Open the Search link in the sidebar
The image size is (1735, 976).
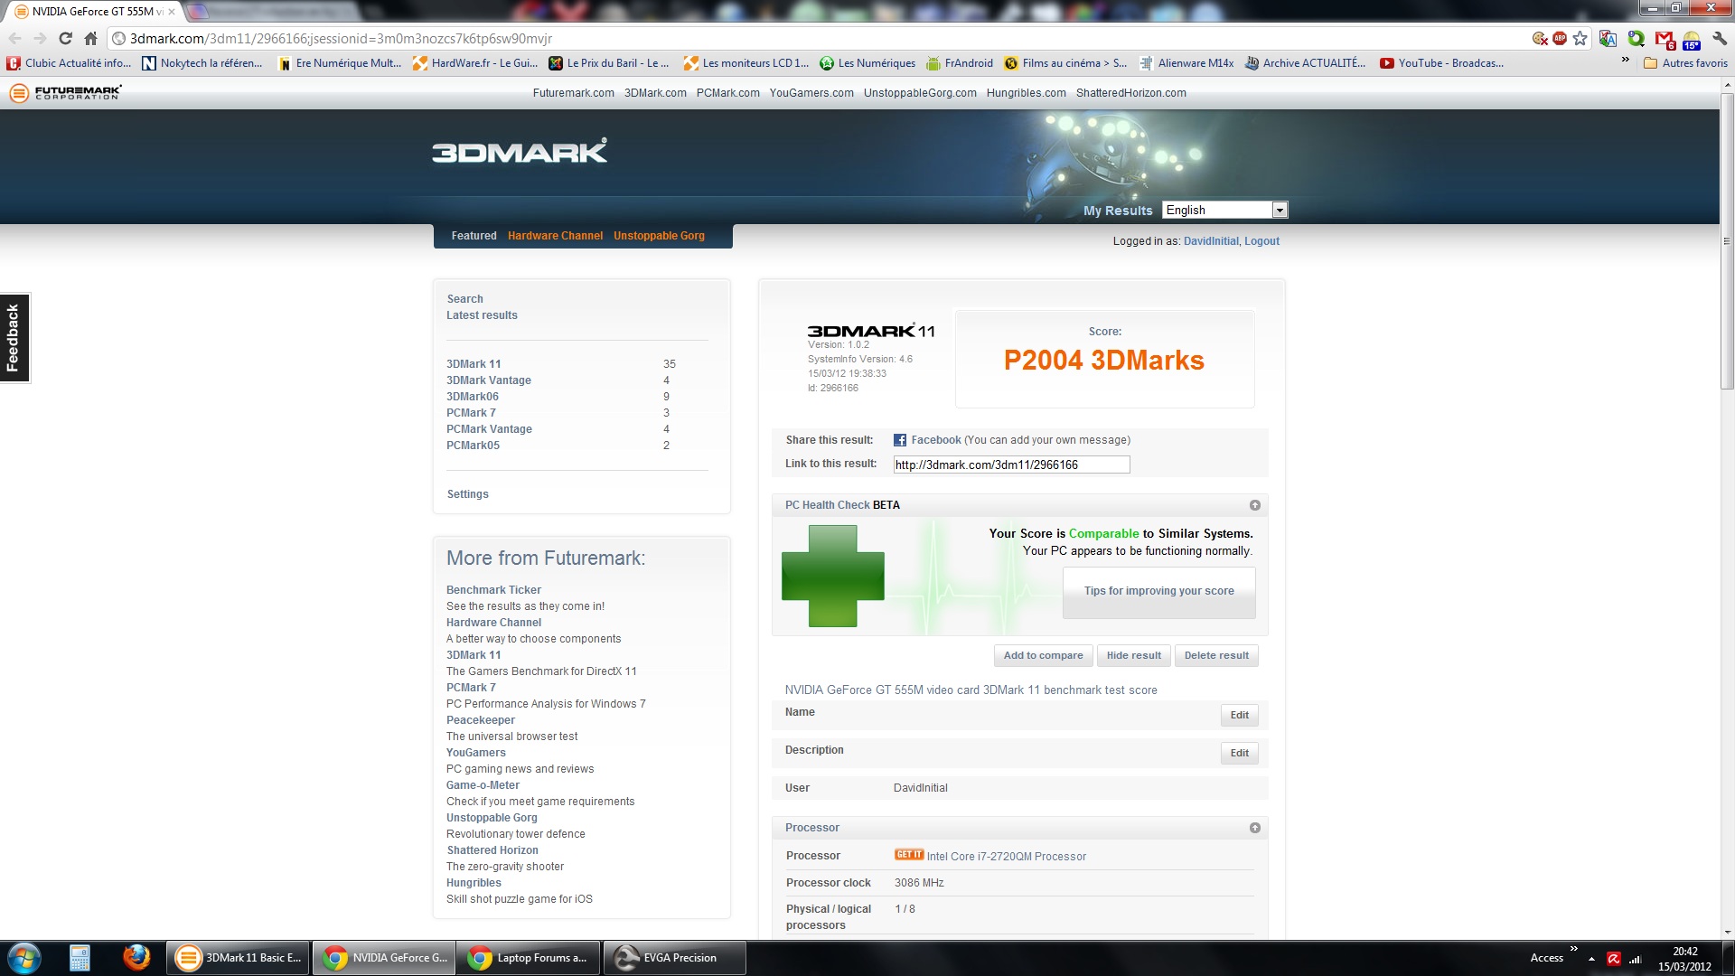(464, 299)
